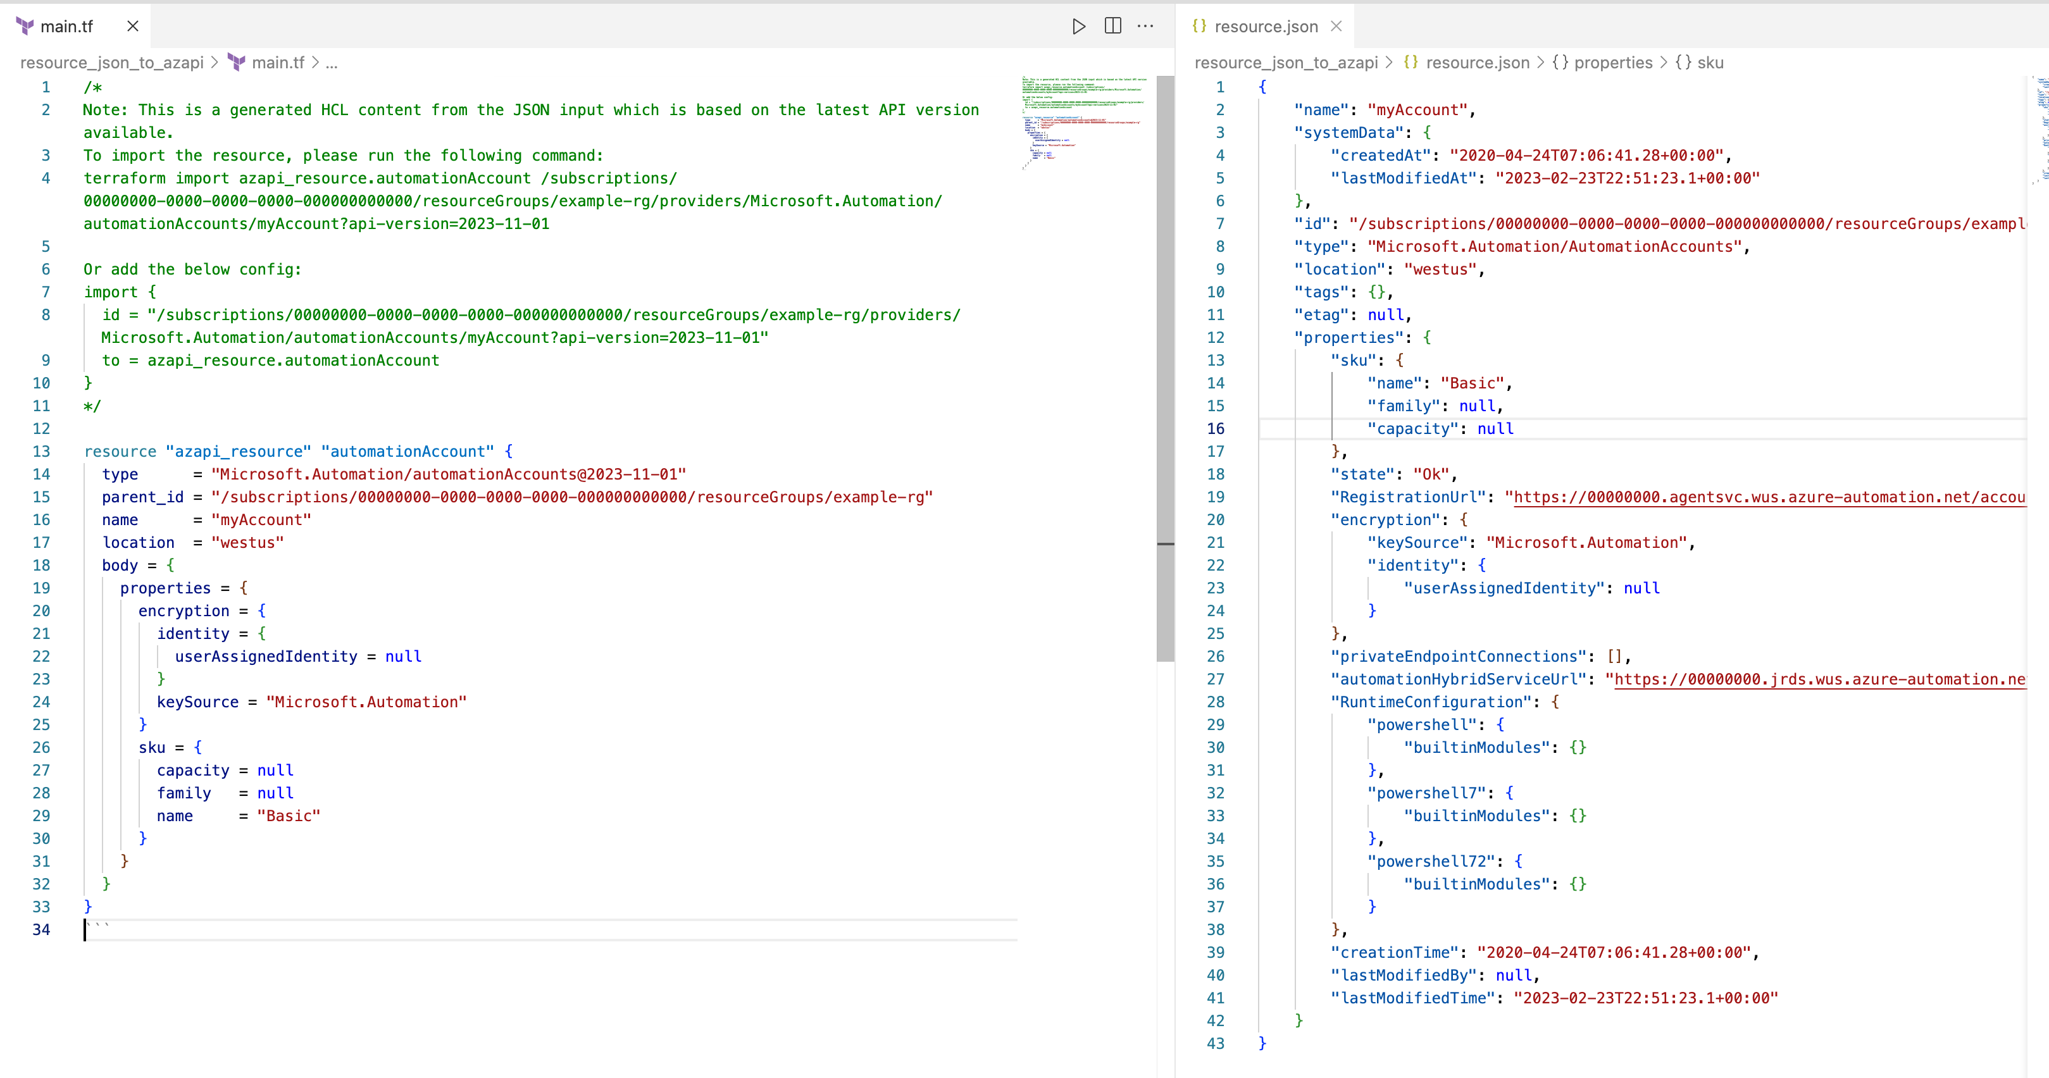The height and width of the screenshot is (1078, 2049).
Task: Click the braces icon beside properties breadcrumb
Action: [1561, 63]
